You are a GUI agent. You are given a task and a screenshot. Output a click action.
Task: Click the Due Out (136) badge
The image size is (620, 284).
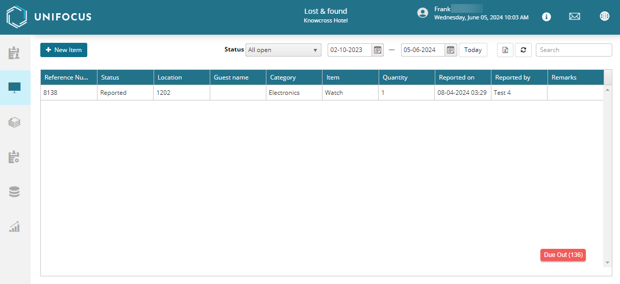click(x=563, y=255)
